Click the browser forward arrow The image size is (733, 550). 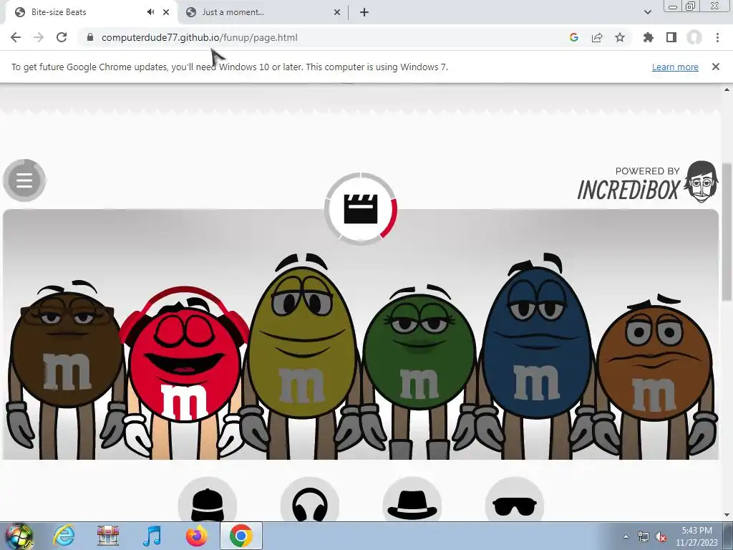click(39, 37)
